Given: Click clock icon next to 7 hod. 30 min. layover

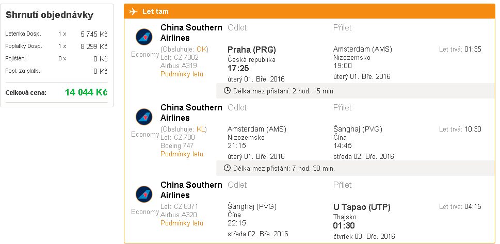Looking at the screenshot, I should coord(227,168).
